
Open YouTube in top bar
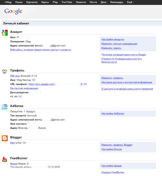click(67, 2)
